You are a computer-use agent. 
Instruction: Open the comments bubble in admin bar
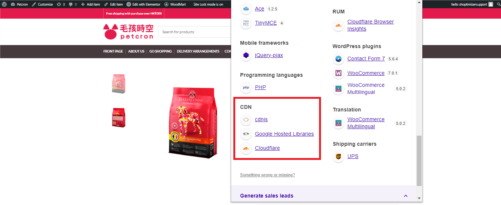[x=73, y=4]
